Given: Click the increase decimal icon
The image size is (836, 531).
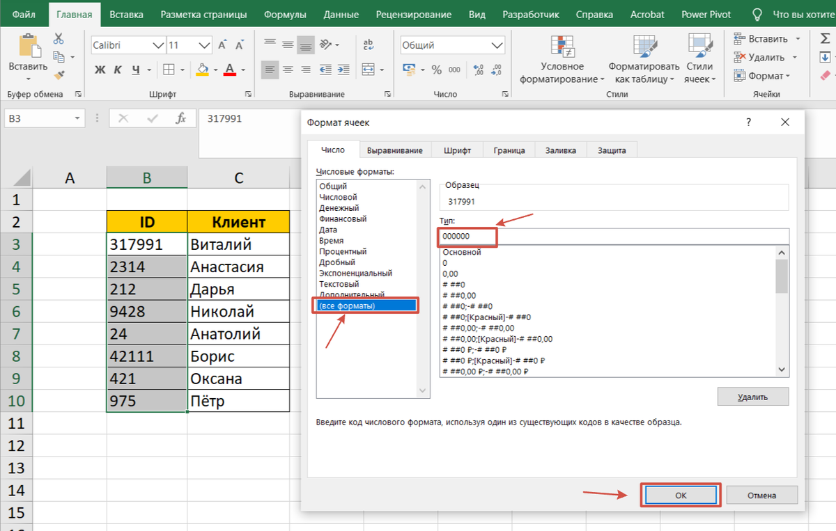Looking at the screenshot, I should (479, 70).
